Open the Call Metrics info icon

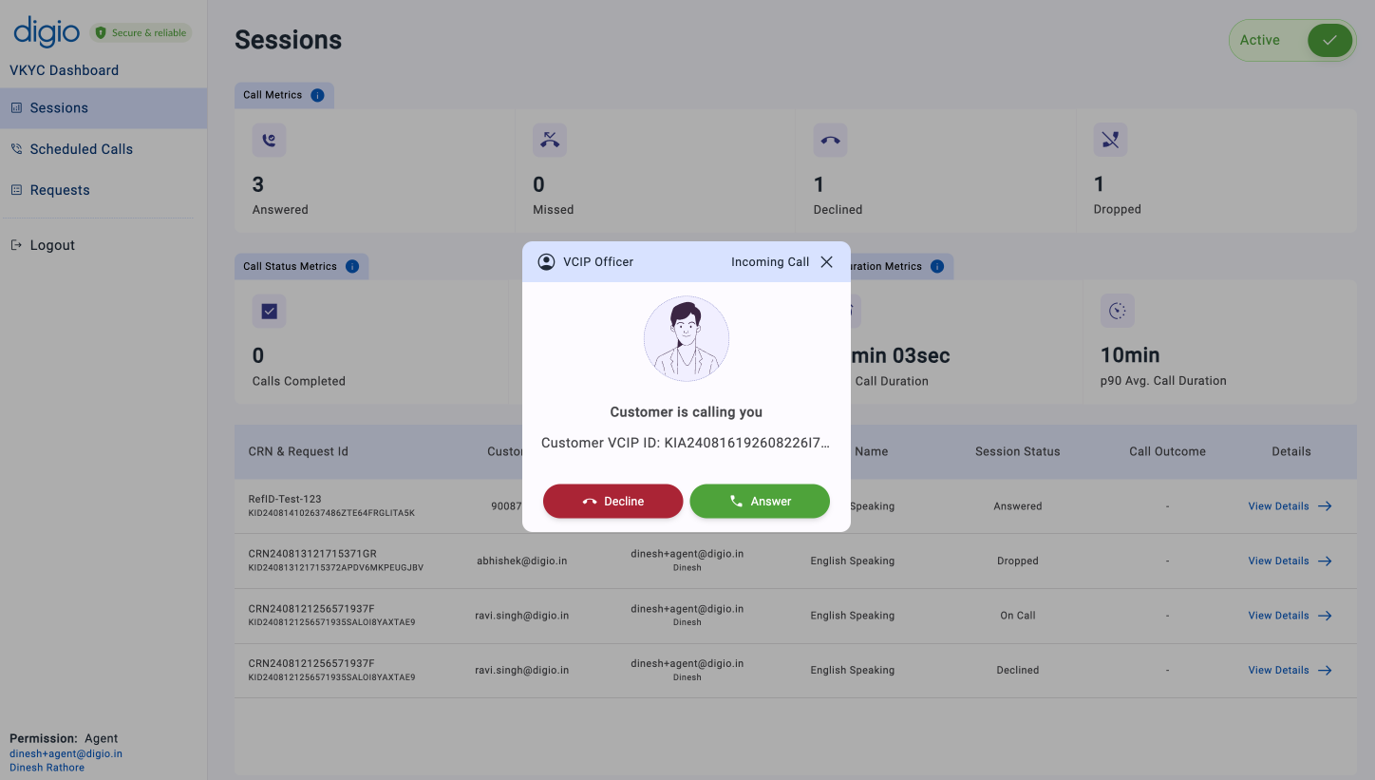click(x=318, y=95)
